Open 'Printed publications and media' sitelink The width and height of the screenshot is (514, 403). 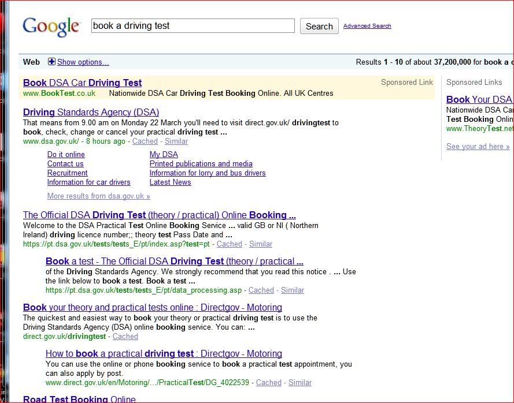pos(201,164)
